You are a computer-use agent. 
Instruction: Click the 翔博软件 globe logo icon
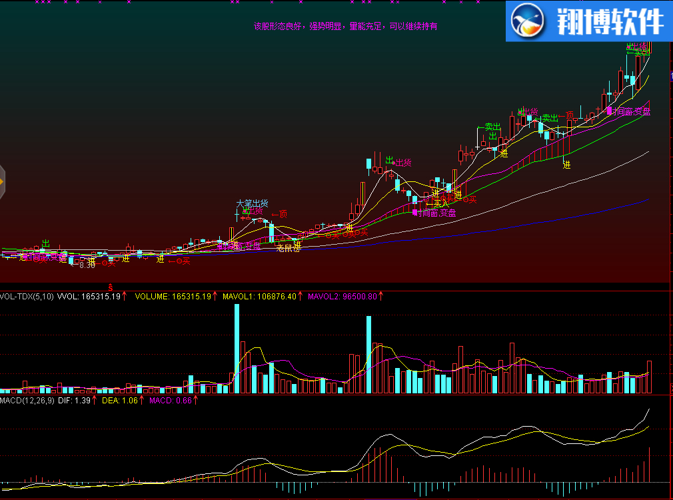click(x=527, y=21)
